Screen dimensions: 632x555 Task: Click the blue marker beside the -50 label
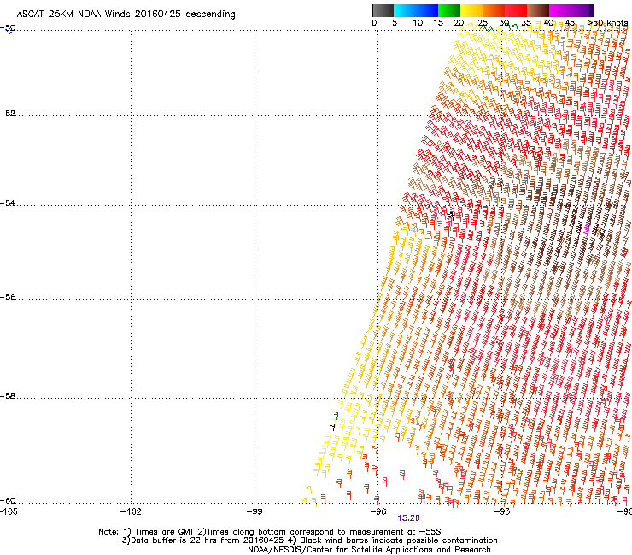tap(9, 32)
